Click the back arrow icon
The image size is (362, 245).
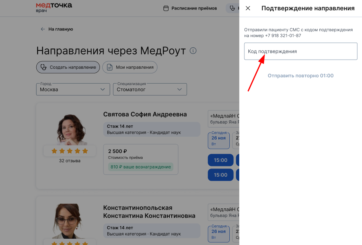(x=43, y=29)
